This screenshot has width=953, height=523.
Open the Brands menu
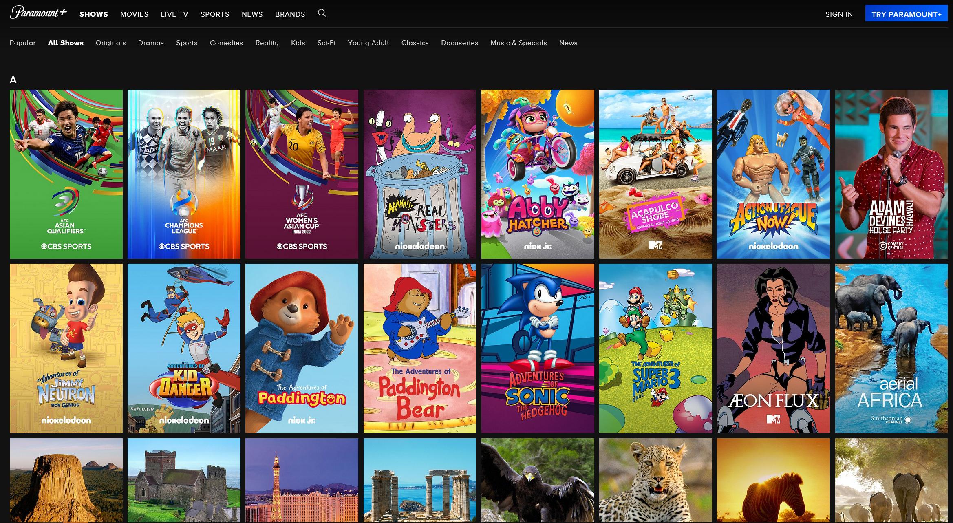[x=290, y=14]
